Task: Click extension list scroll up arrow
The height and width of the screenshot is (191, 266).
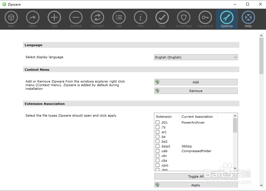Action: coord(235,116)
